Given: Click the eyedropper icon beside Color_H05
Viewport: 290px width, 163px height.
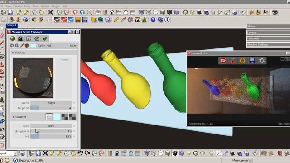Looking at the screenshot, I should (22, 45).
